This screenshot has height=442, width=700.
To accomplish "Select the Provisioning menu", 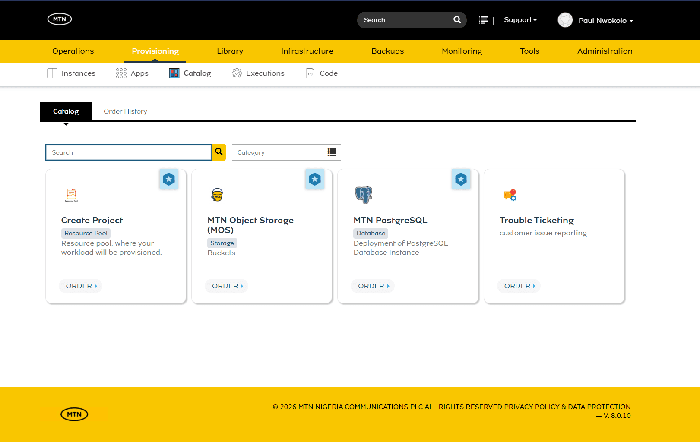I will coord(155,51).
